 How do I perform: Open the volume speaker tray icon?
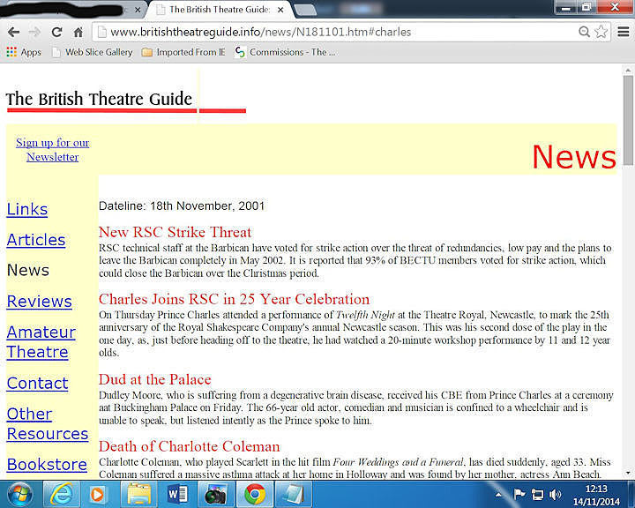click(556, 494)
